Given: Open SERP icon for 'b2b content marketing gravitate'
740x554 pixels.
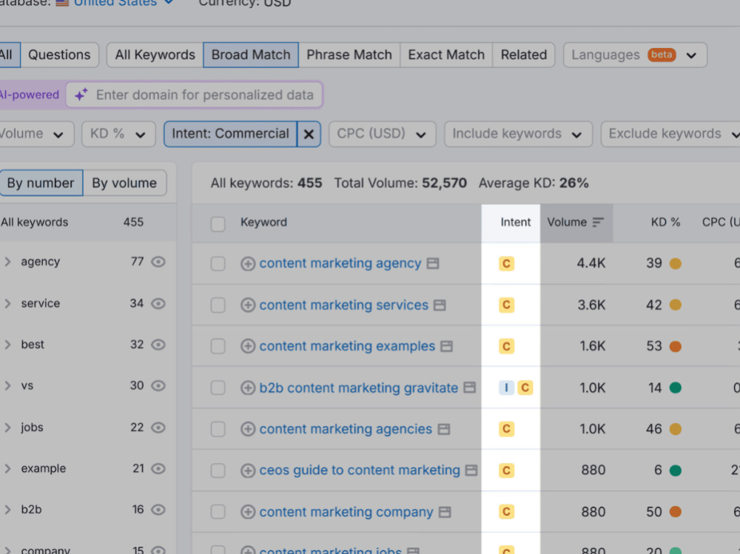Looking at the screenshot, I should pyautogui.click(x=469, y=388).
